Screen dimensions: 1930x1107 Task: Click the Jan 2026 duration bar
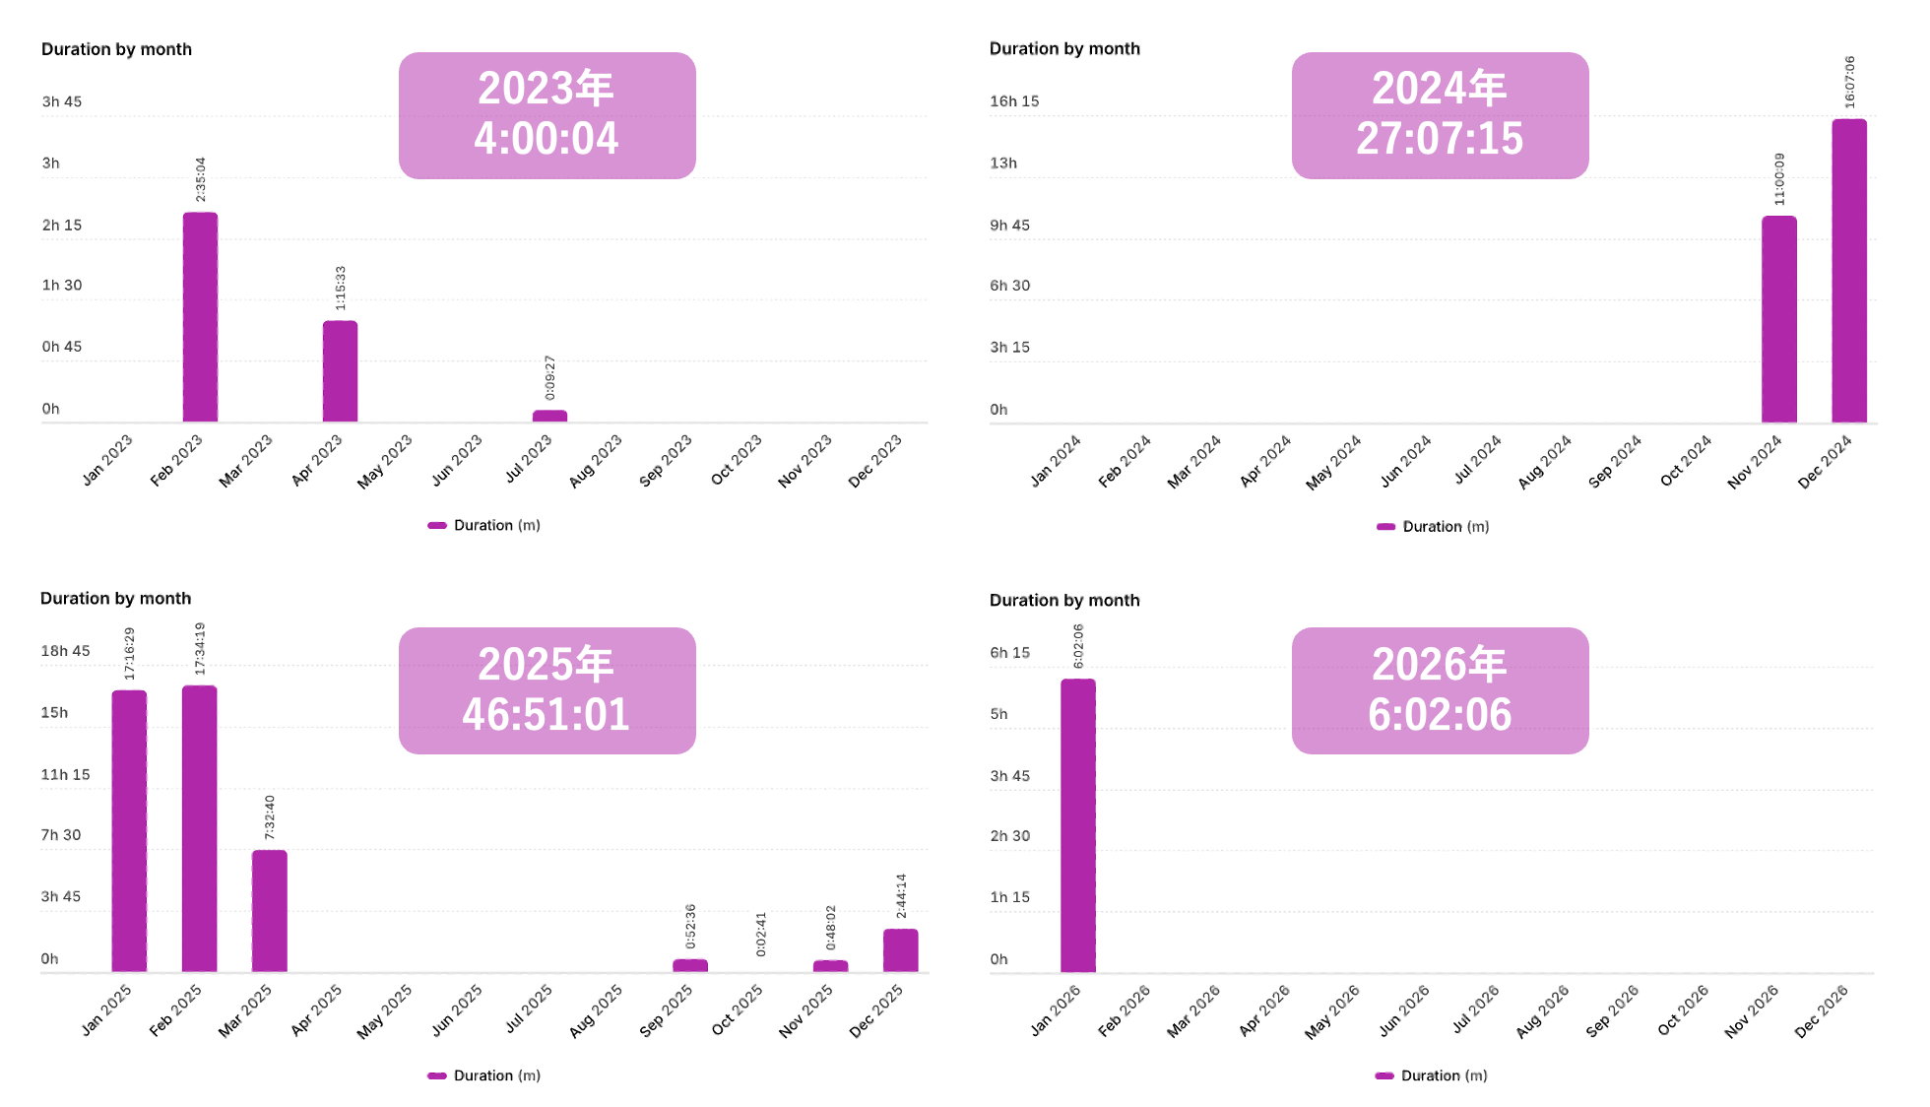tap(1077, 824)
